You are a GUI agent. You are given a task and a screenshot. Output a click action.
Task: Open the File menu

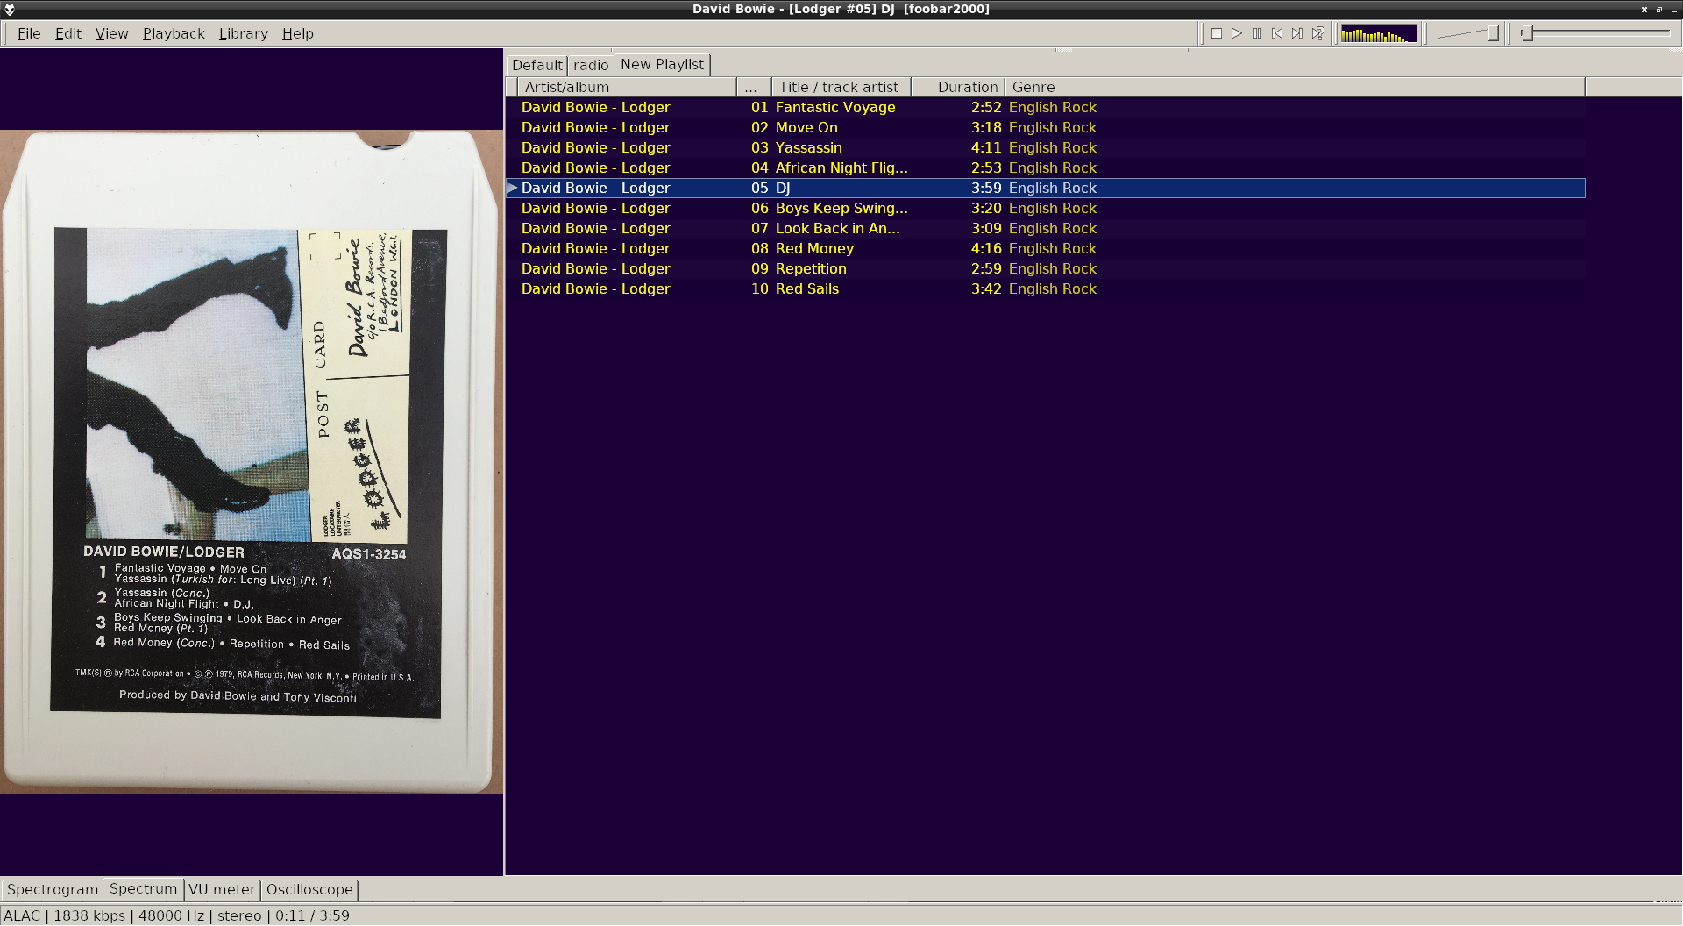point(29,33)
